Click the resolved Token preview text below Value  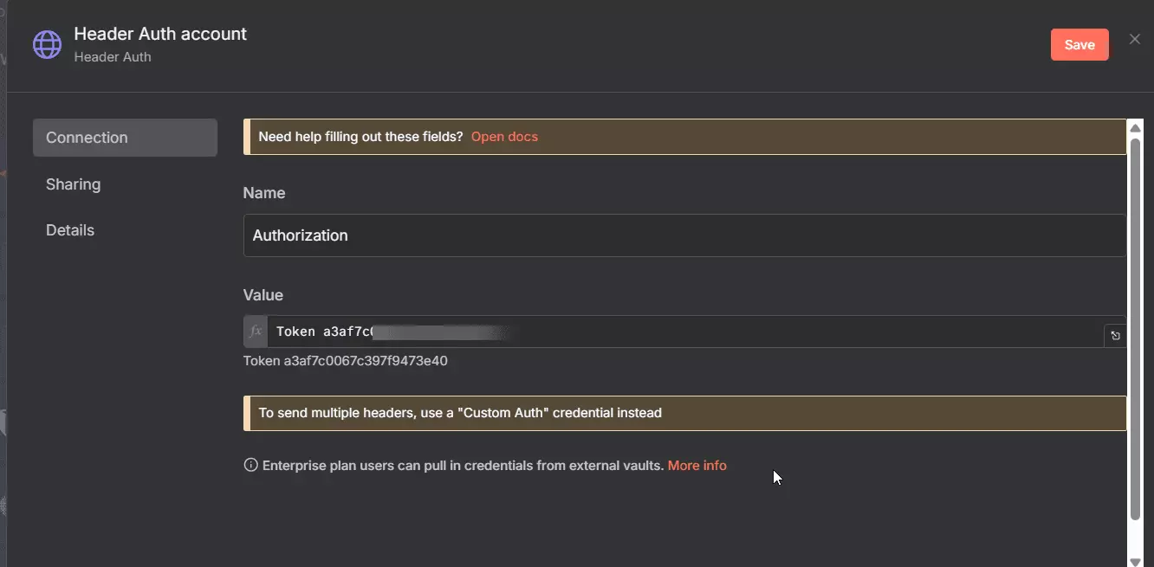[345, 361]
